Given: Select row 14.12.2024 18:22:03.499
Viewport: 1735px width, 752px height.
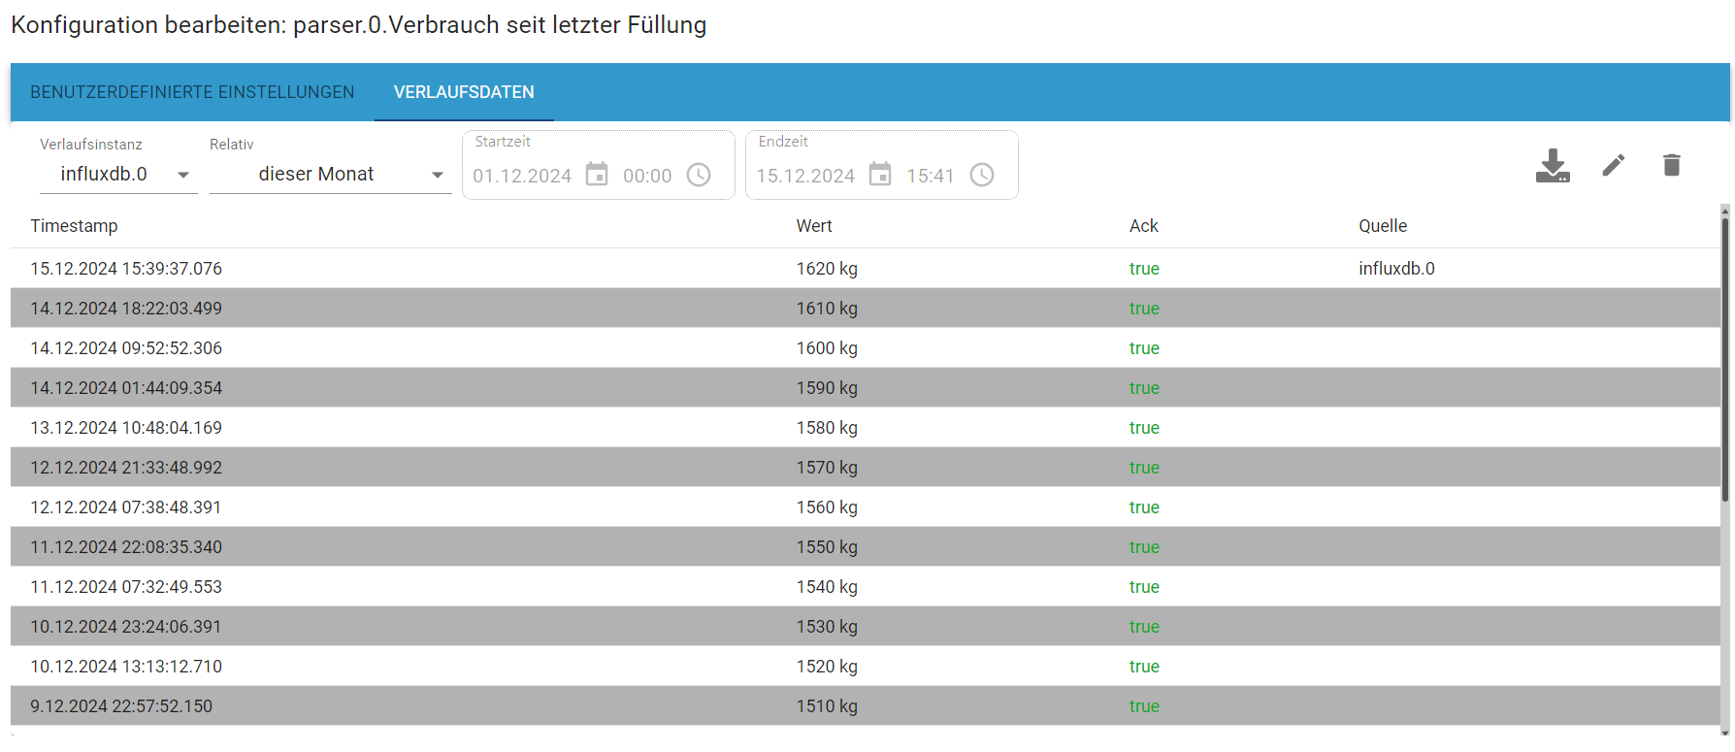Looking at the screenshot, I should 866,309.
